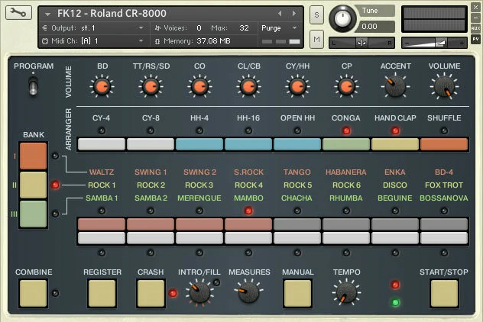This screenshot has width=483, height=322.
Task: Select the ROCK 4 pattern top button
Action: coord(248,224)
